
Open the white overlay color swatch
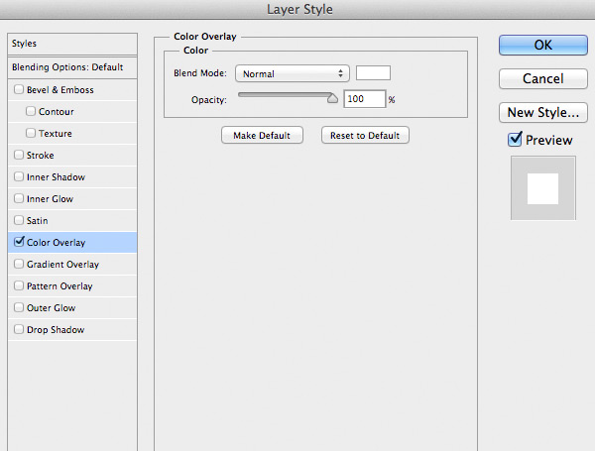[x=373, y=72]
